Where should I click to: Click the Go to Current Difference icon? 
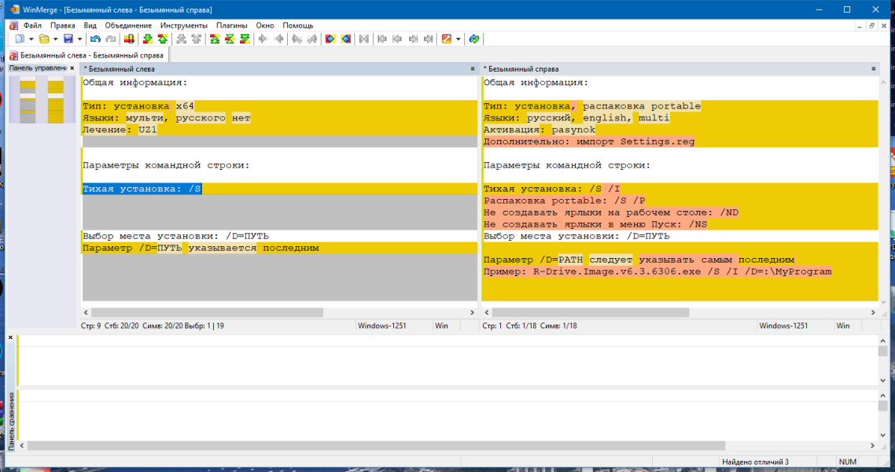click(230, 39)
